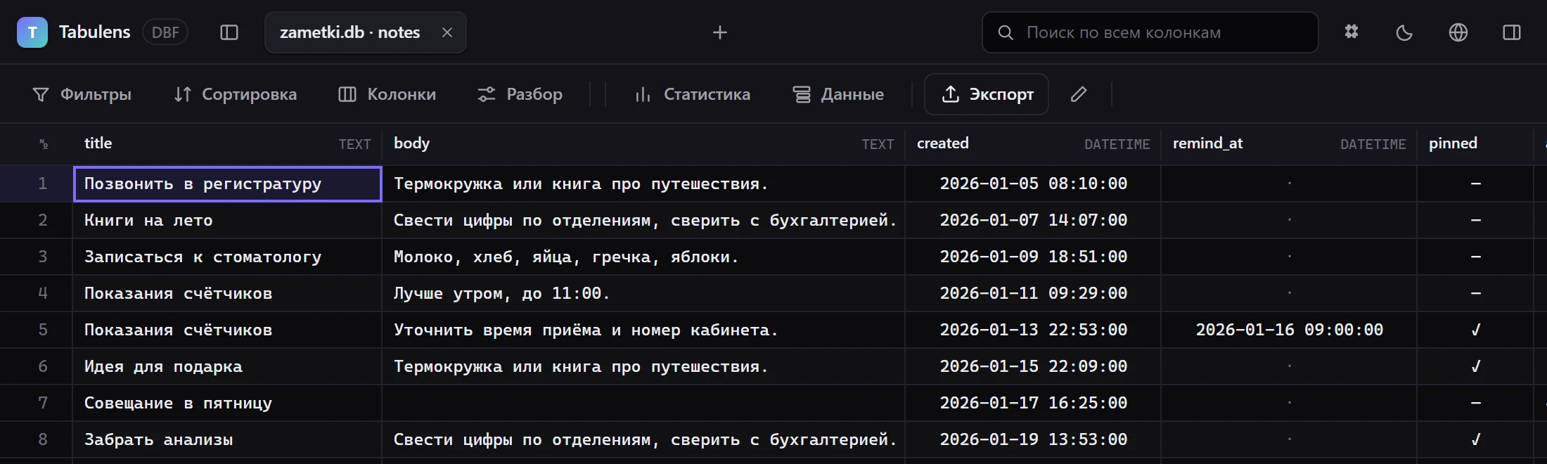This screenshot has width=1547, height=464.
Task: Focus the Поиск по всем колонкам field
Action: pyautogui.click(x=1150, y=32)
